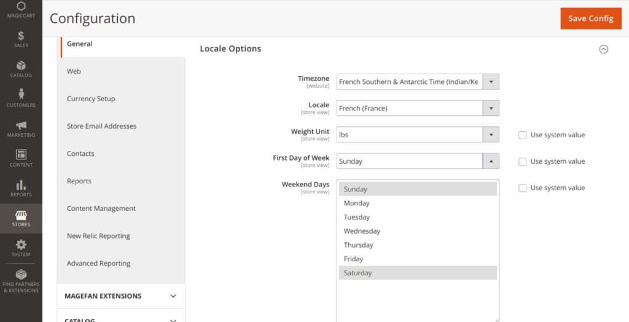Open the Locale dropdown
This screenshot has width=629, height=322.
418,109
